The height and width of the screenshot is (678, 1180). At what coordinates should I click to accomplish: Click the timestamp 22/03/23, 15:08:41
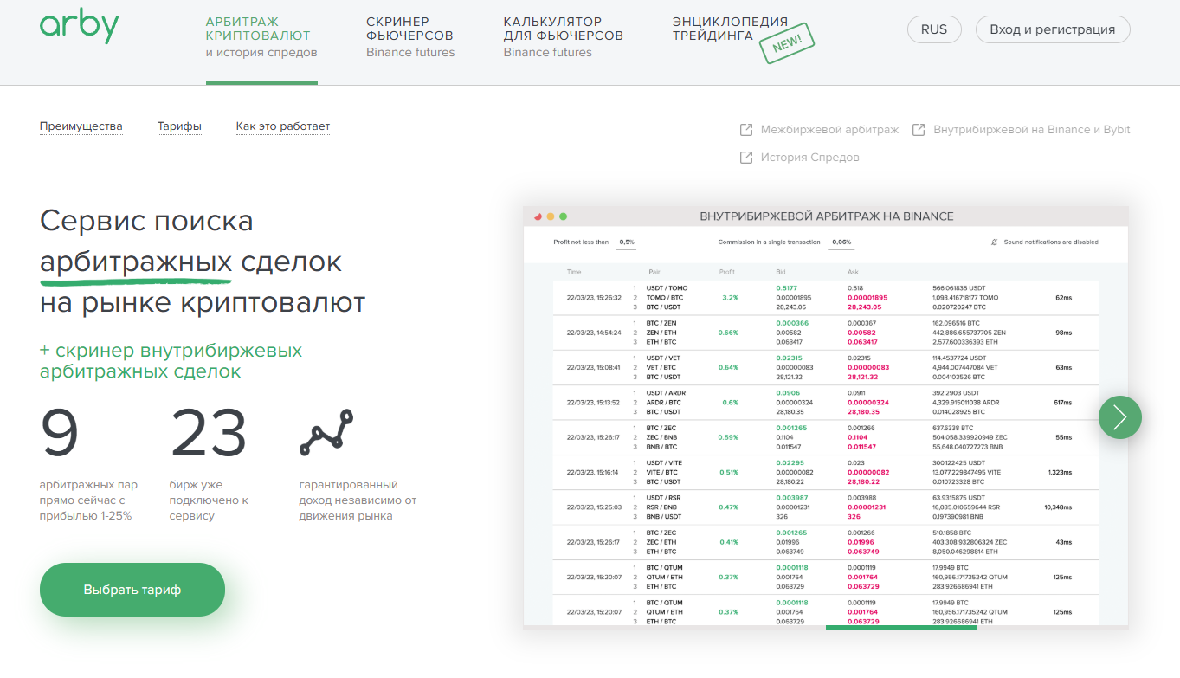coord(594,367)
